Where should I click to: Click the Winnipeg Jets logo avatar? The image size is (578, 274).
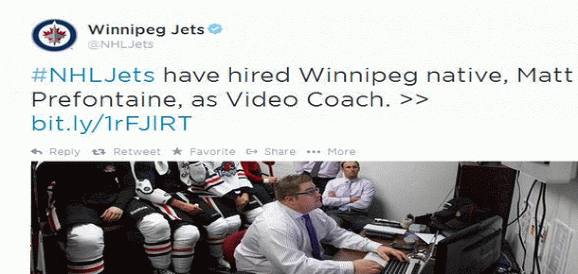click(x=54, y=35)
